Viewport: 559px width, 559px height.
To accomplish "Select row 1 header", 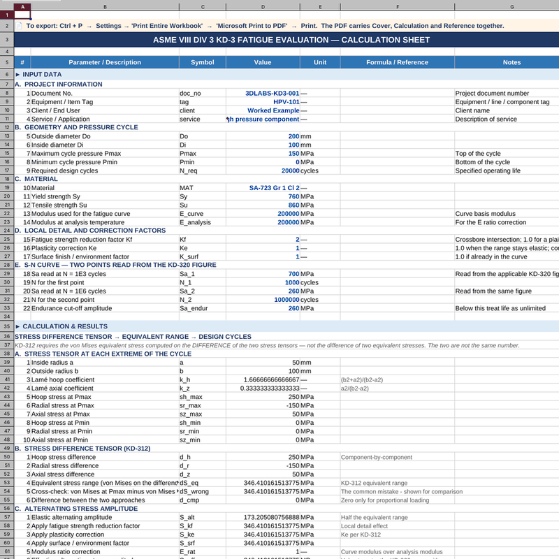I will [x=7, y=15].
